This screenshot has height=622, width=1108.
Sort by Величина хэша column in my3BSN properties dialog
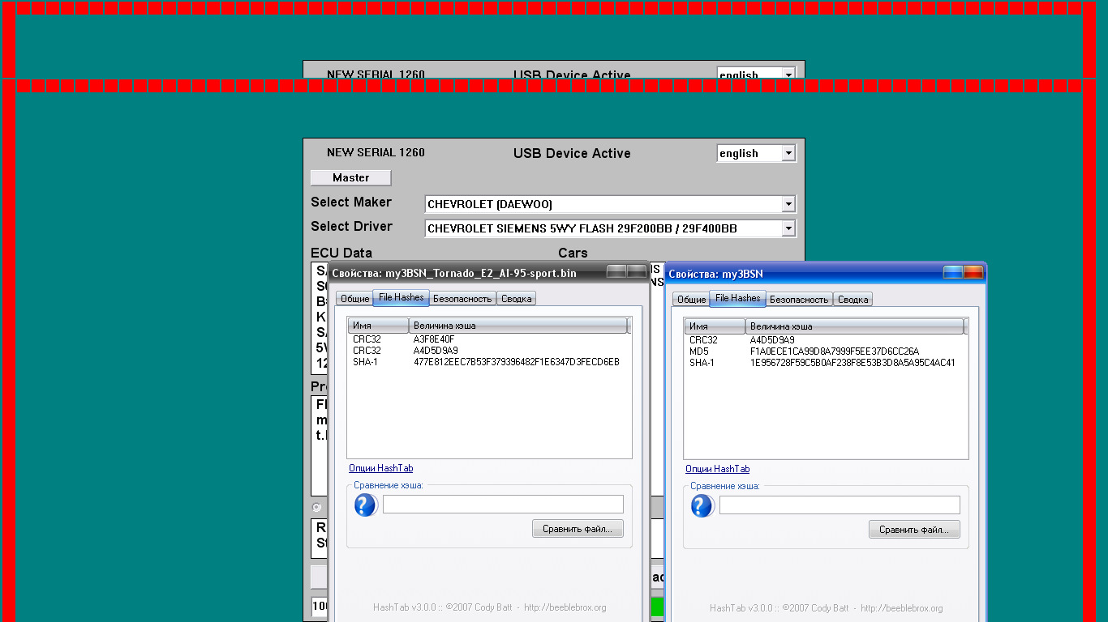pyautogui.click(x=855, y=326)
